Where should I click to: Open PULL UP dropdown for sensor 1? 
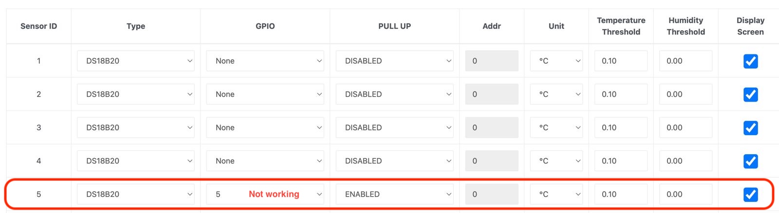point(394,61)
